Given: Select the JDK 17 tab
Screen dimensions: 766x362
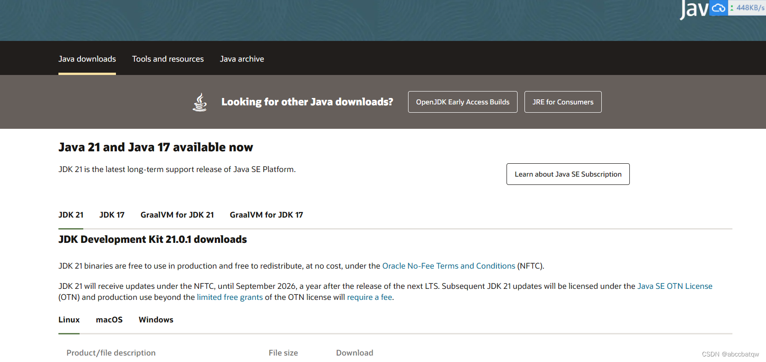Looking at the screenshot, I should [112, 215].
